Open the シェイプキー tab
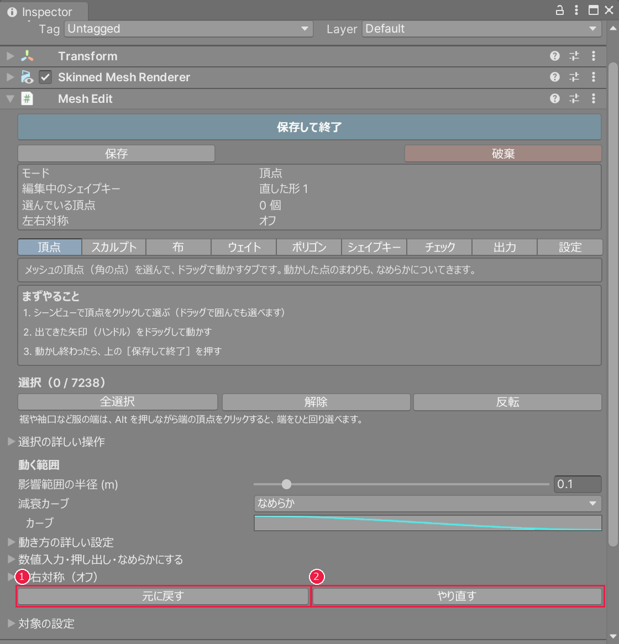The image size is (619, 644). (374, 247)
